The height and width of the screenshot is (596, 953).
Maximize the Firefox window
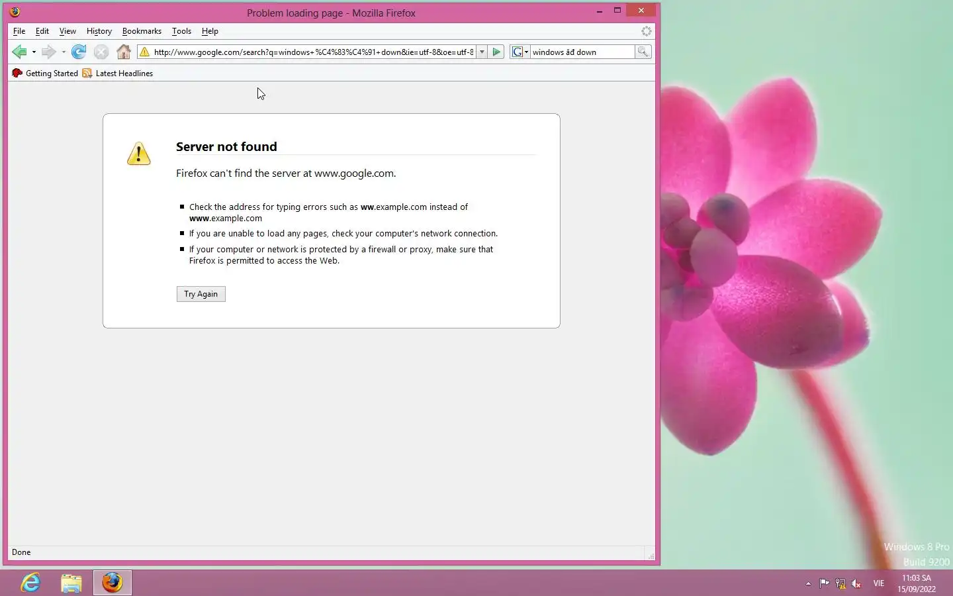617,11
